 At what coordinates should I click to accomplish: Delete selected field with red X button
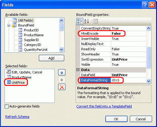(62, 87)
